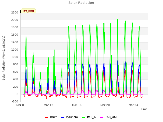Click the 2000 y-axis label
This screenshot has width=163, height=122.
click(x=15, y=20)
